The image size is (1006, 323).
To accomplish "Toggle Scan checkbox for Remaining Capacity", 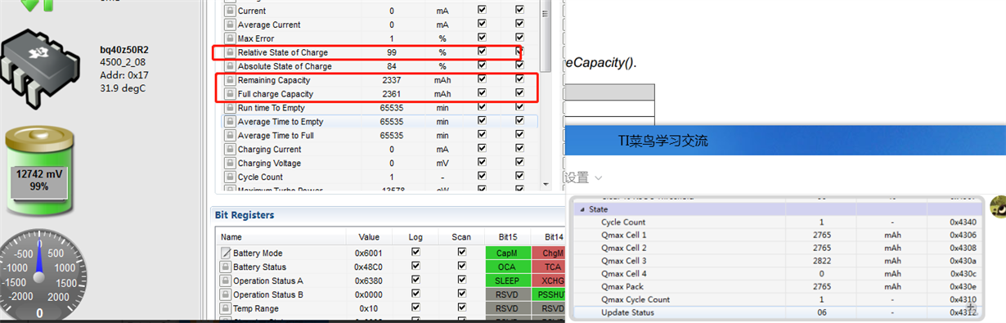I will (x=519, y=80).
